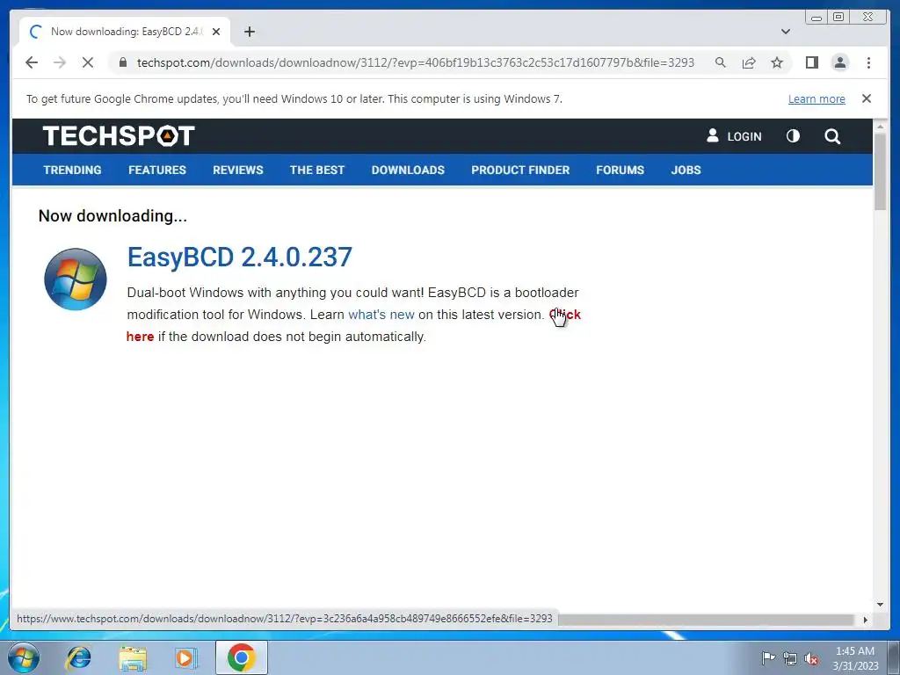Open the Action Center flag icon

768,657
